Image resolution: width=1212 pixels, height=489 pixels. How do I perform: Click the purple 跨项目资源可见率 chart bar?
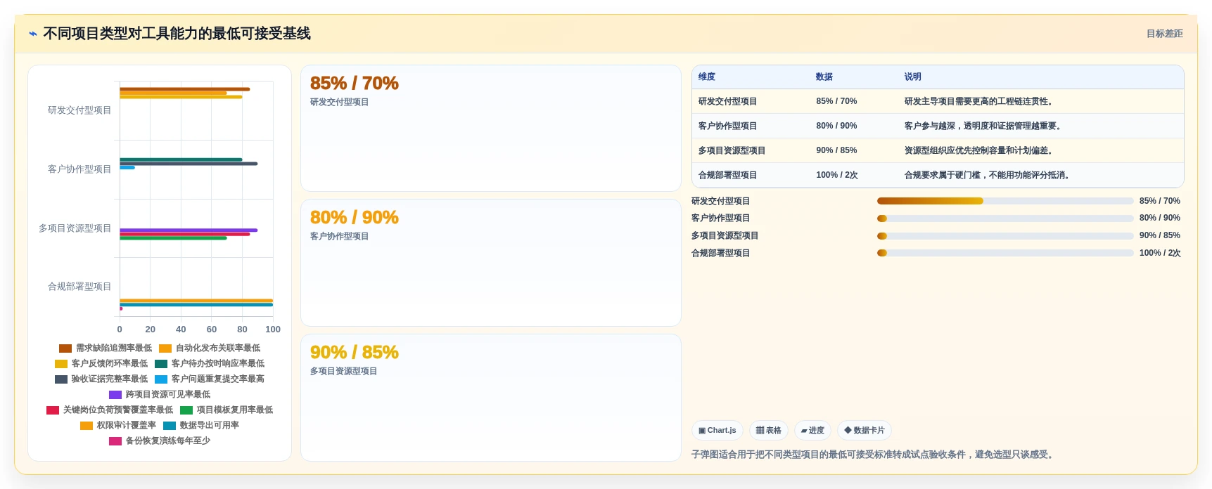[189, 230]
